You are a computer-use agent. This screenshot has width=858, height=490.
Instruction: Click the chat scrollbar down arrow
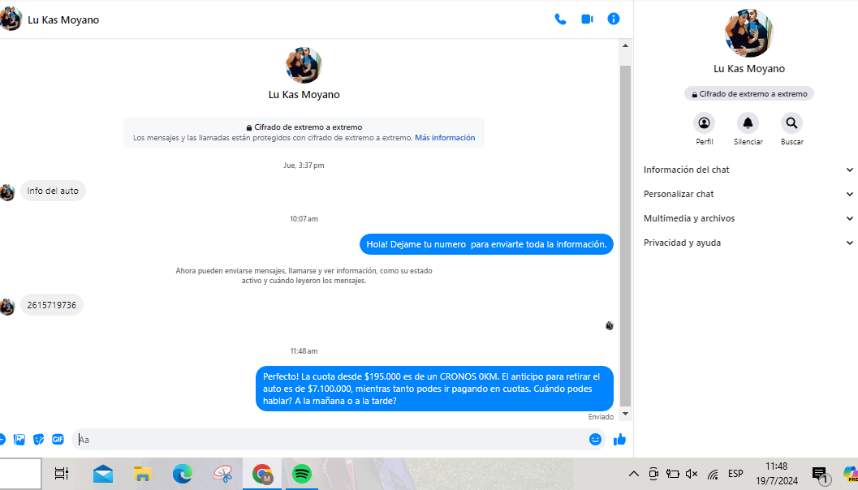coord(626,414)
